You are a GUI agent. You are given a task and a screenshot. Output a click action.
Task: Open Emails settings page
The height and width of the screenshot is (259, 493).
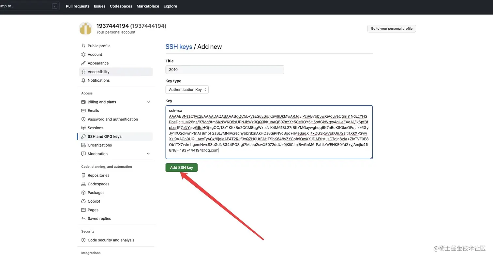click(x=116, y=111)
